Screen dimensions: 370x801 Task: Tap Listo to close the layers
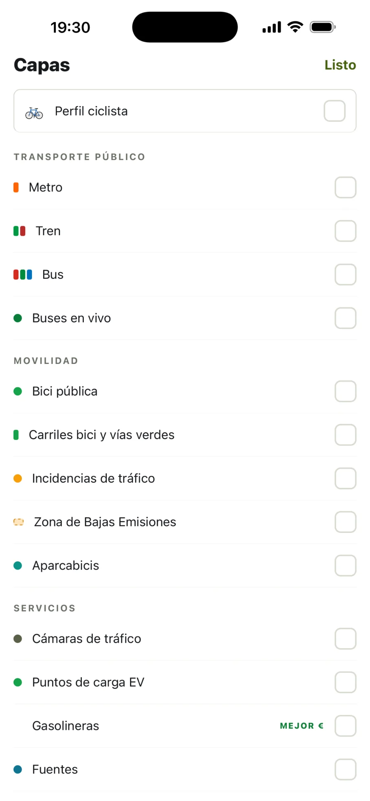tap(340, 65)
